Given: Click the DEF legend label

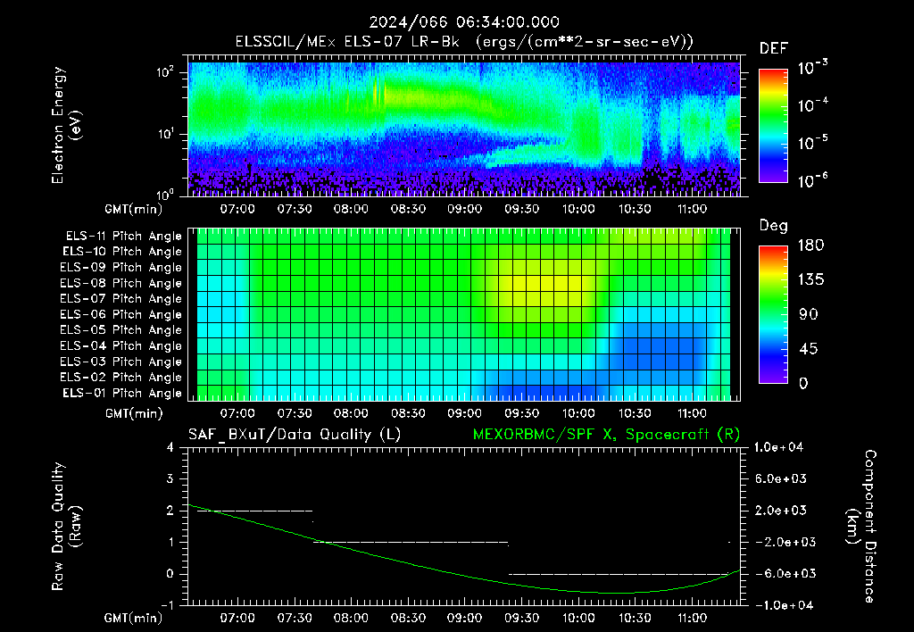Looking at the screenshot, I should 774,49.
